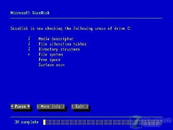Click the checkmark beside Directory structure
Screen dimensions: 173x130
click(29, 49)
